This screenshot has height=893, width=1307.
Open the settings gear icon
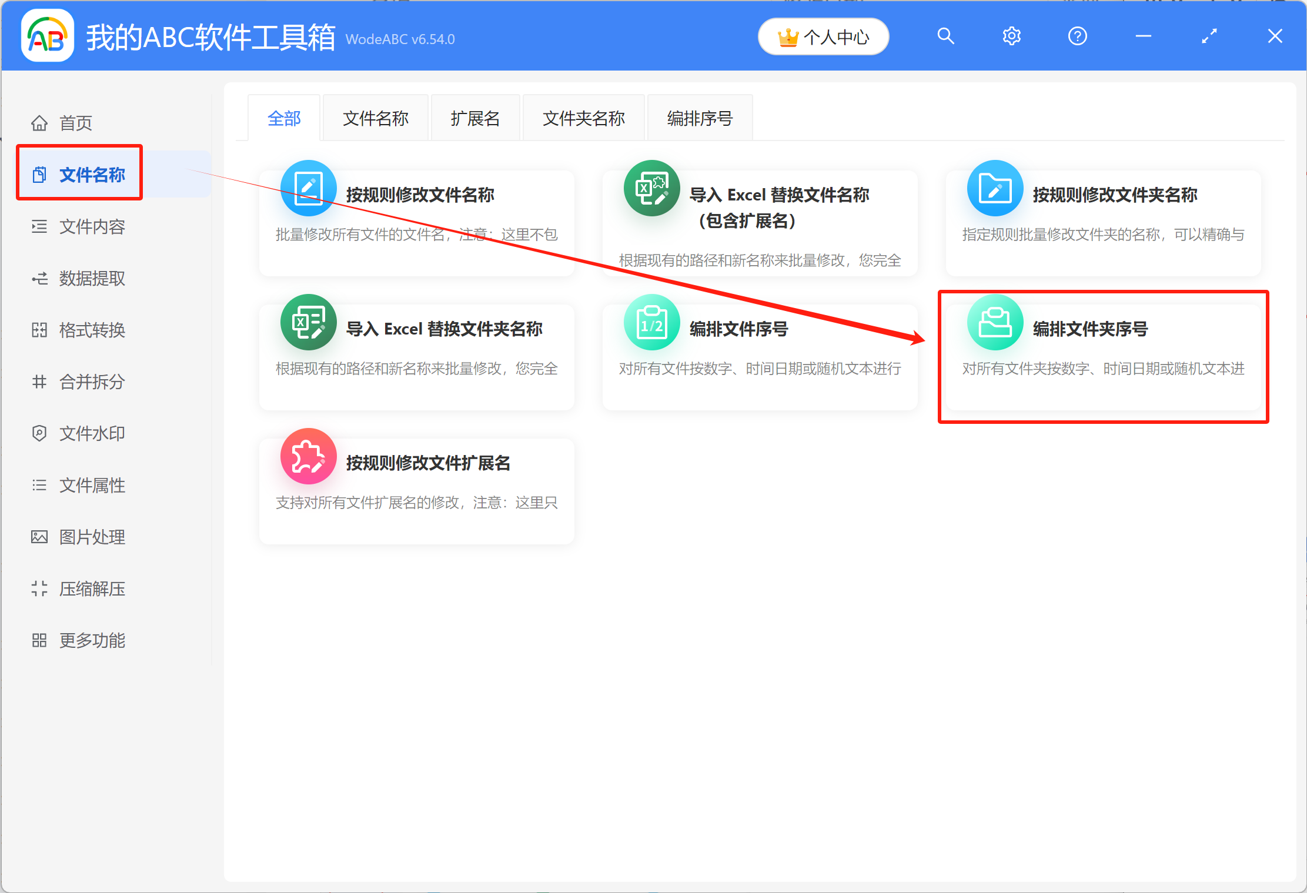(1011, 36)
